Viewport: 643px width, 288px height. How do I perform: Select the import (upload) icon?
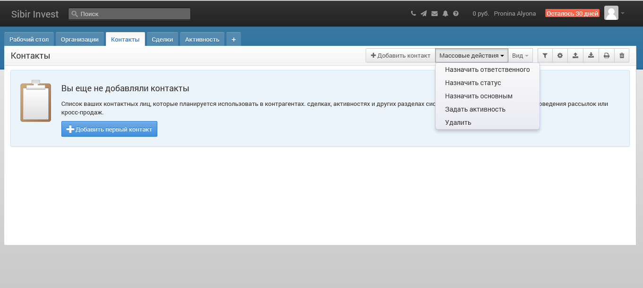point(575,55)
